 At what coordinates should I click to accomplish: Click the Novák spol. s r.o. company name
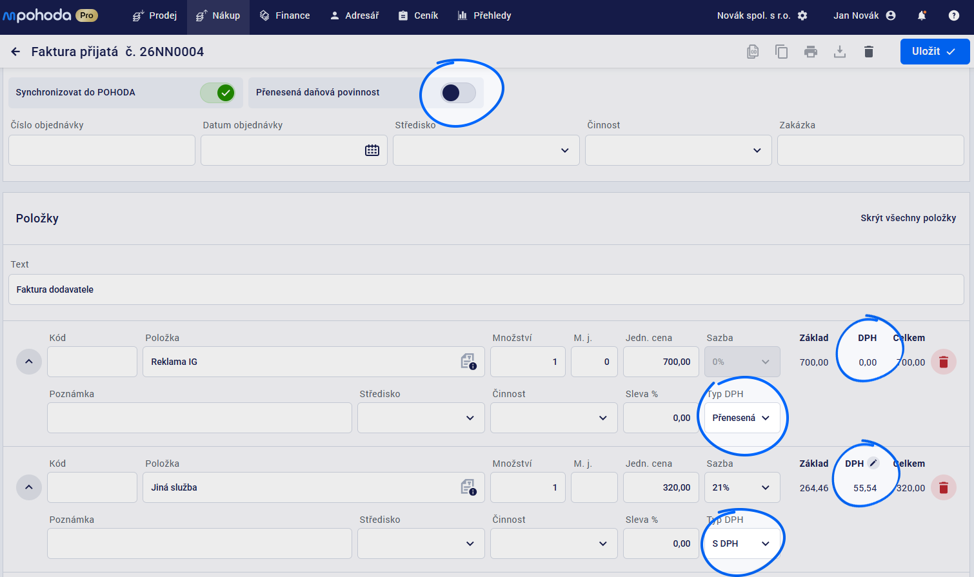coord(753,15)
